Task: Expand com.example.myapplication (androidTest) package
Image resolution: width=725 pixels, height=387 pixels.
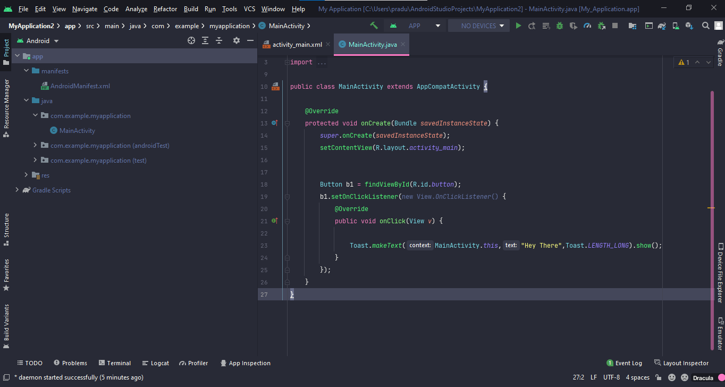Action: 36,145
